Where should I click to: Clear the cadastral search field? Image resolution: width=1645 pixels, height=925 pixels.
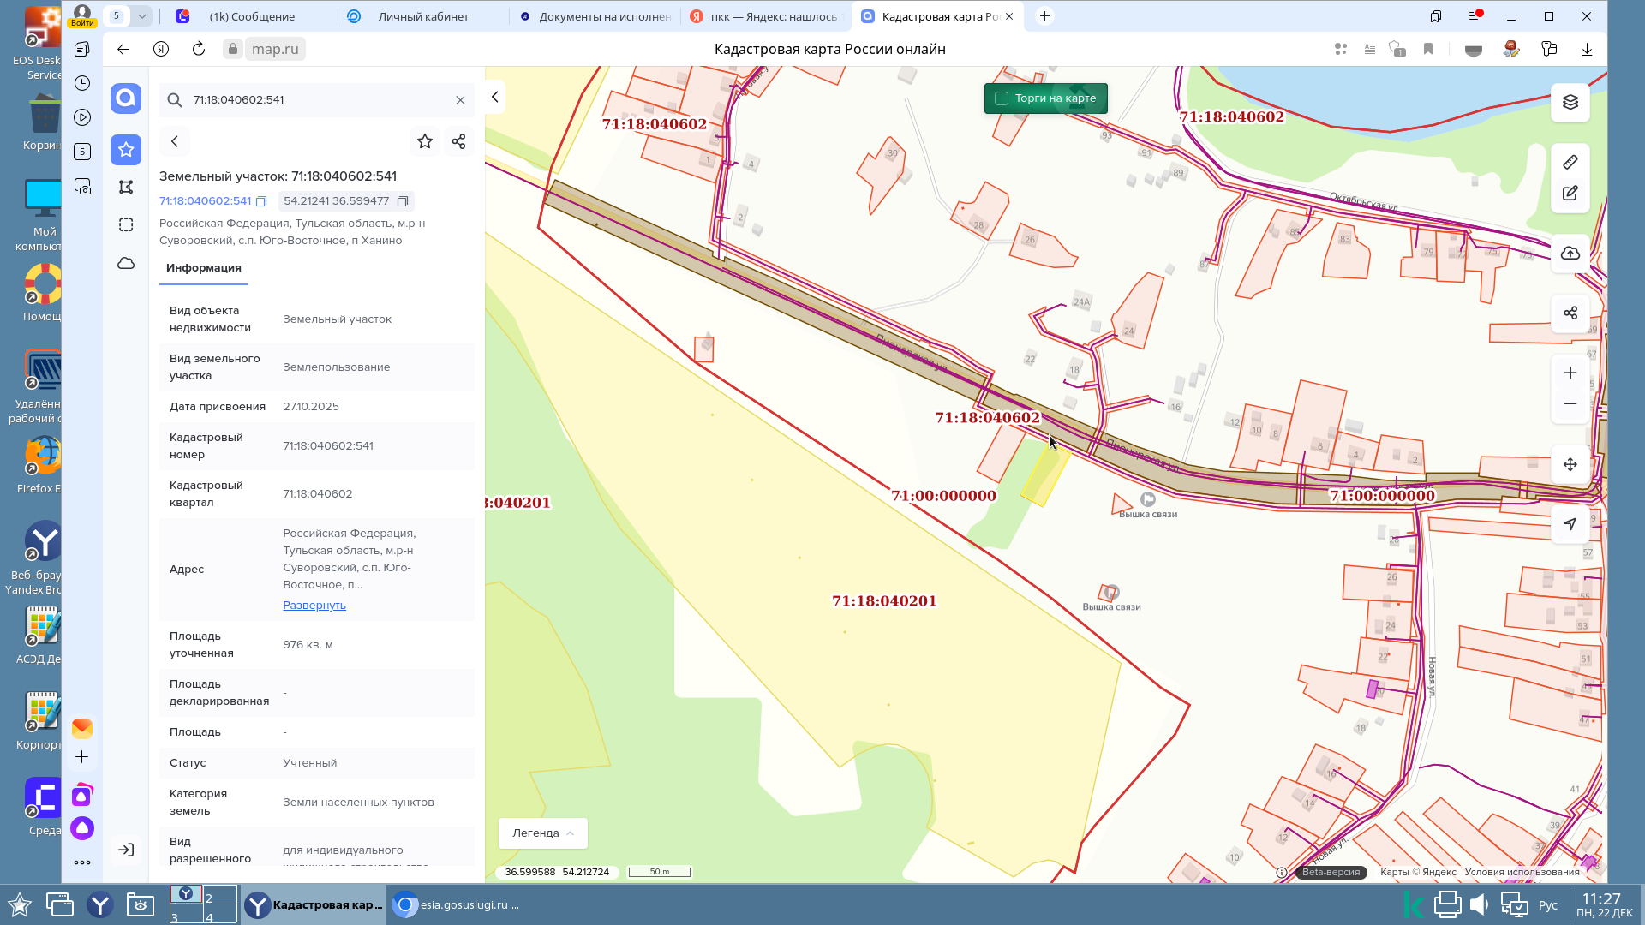click(460, 100)
